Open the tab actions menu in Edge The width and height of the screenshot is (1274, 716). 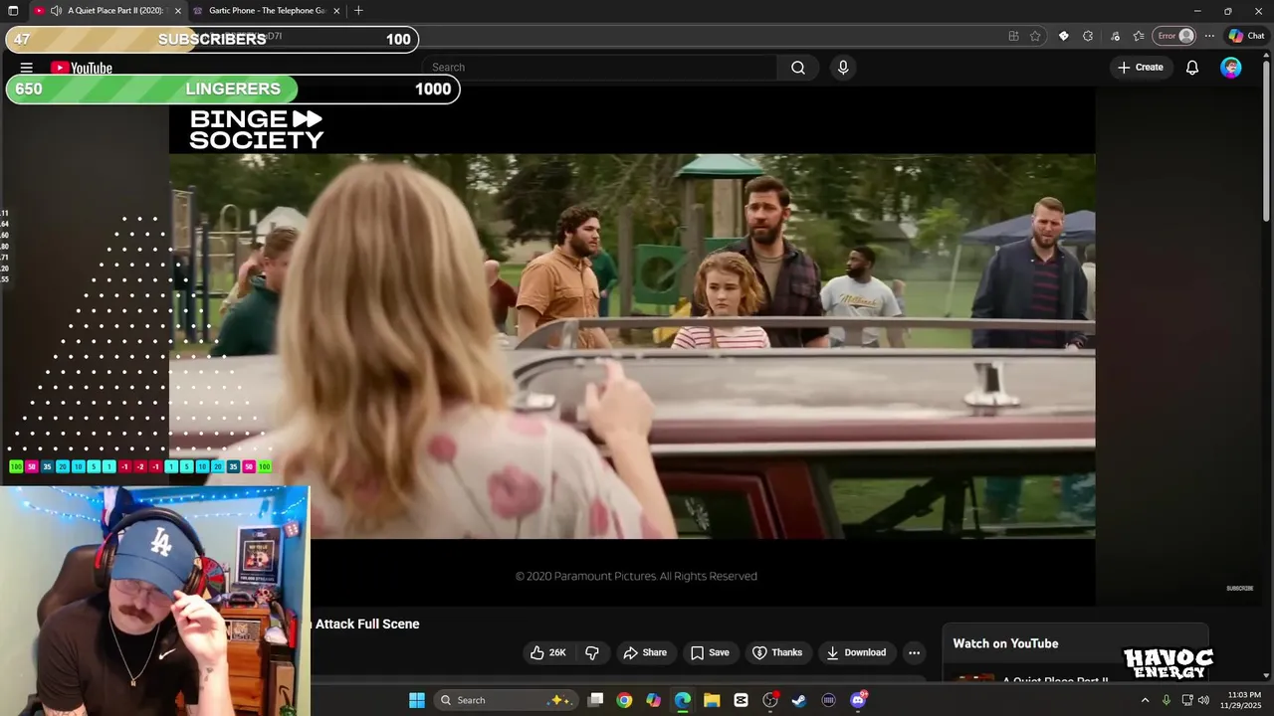pos(13,11)
